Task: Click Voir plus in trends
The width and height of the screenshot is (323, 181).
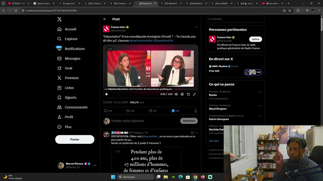Action: coord(214,141)
